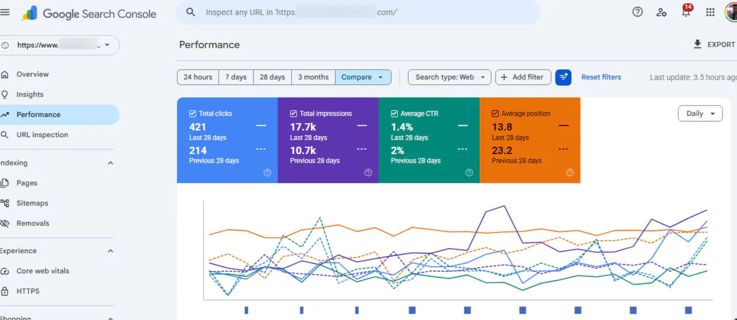The height and width of the screenshot is (320, 737).
Task: Open the hamburger main menu
Action: pos(5,12)
